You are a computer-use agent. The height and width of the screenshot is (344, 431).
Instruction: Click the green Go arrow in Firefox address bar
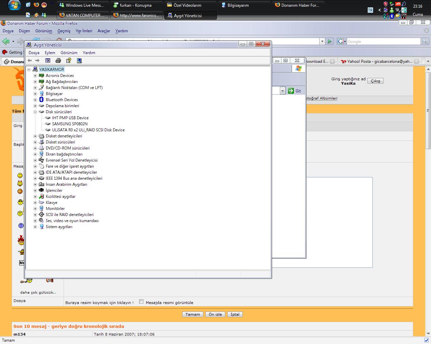pyautogui.click(x=330, y=41)
